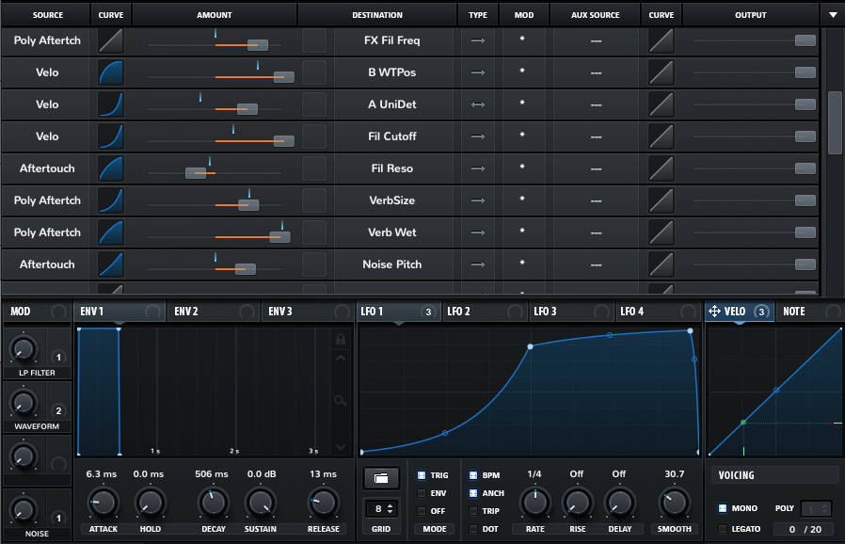
Task: Switch to the LFO 4 tab
Action: tap(658, 312)
